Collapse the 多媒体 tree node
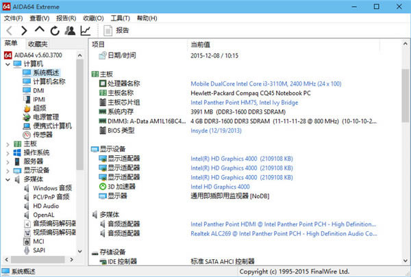411x277 pixels. click(x=8, y=179)
